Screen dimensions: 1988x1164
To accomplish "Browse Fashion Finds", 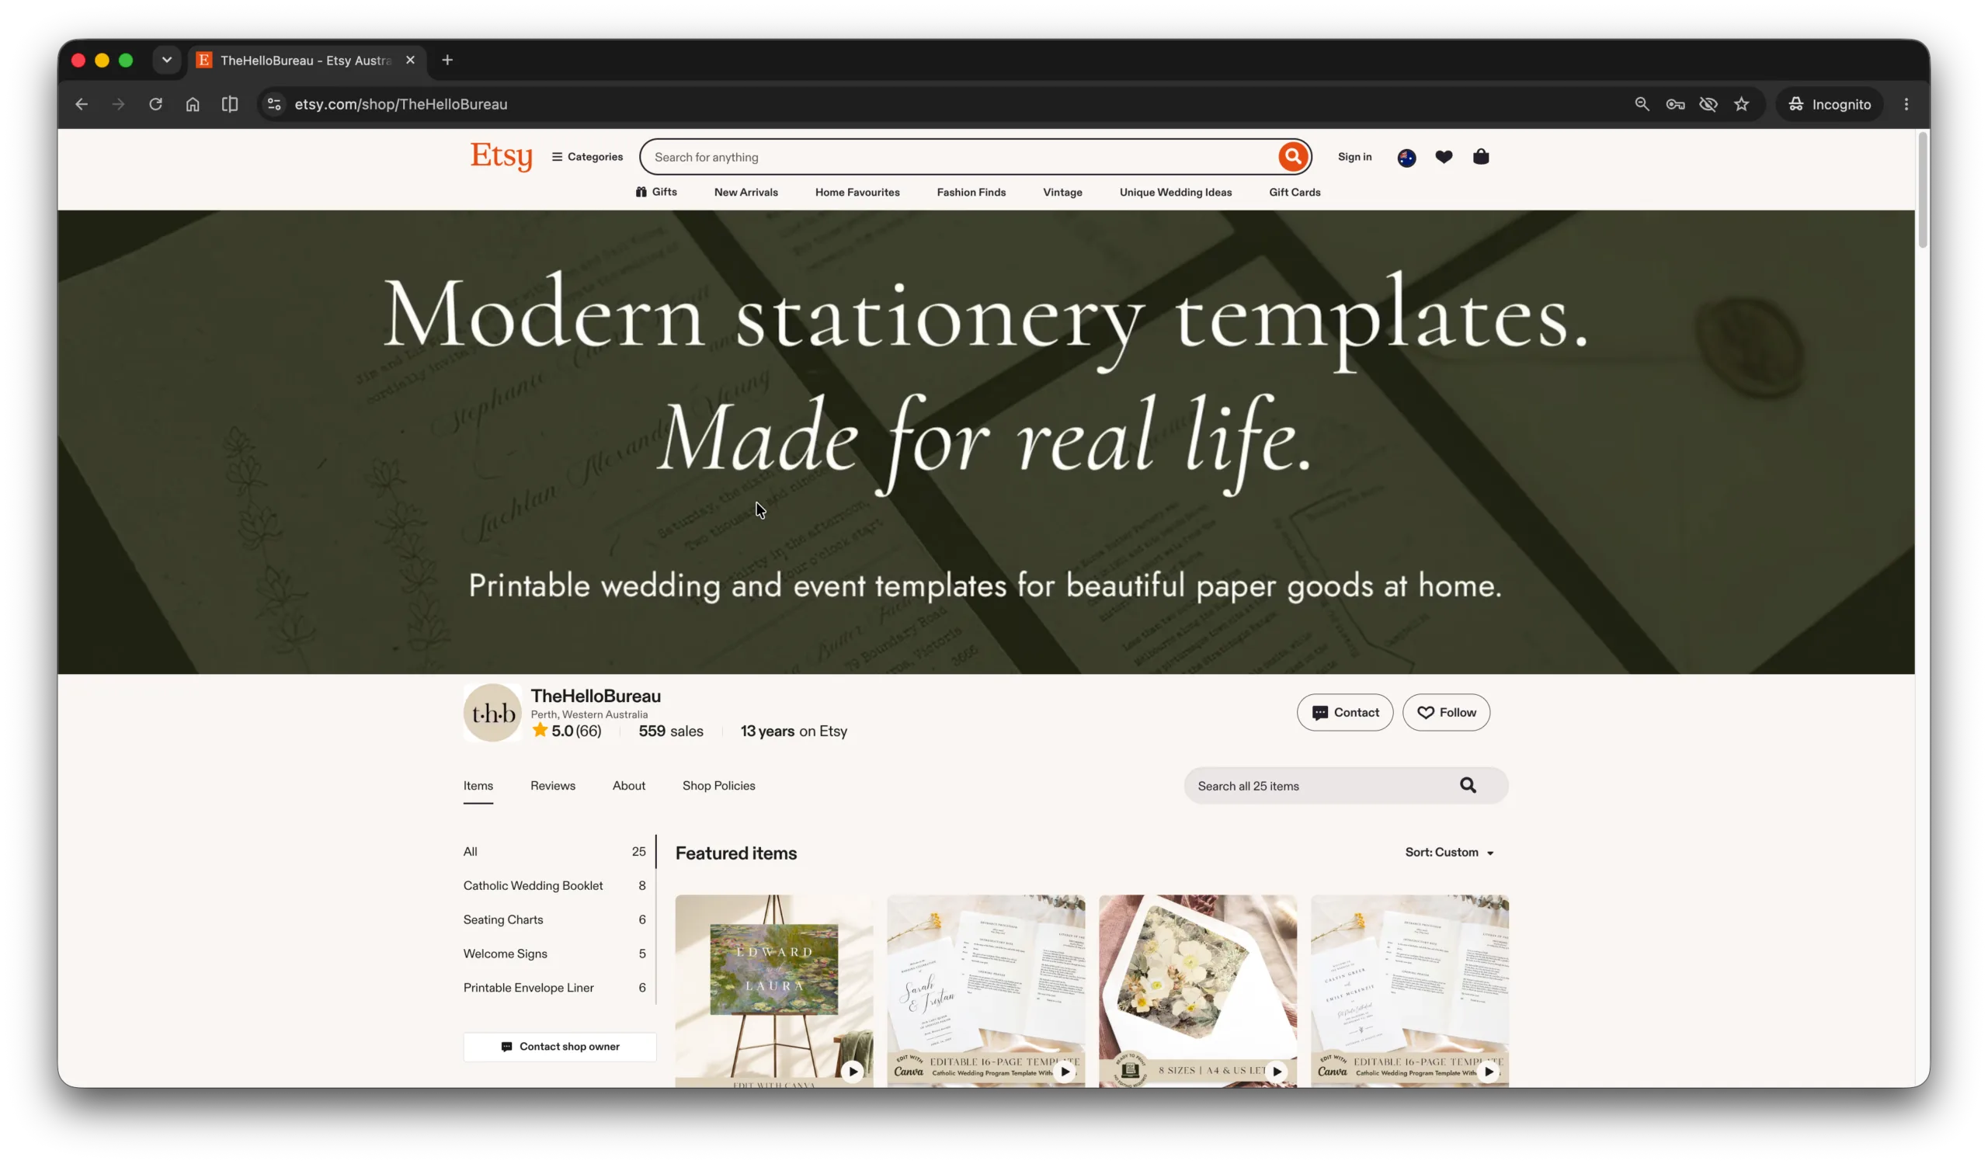I will pyautogui.click(x=971, y=193).
